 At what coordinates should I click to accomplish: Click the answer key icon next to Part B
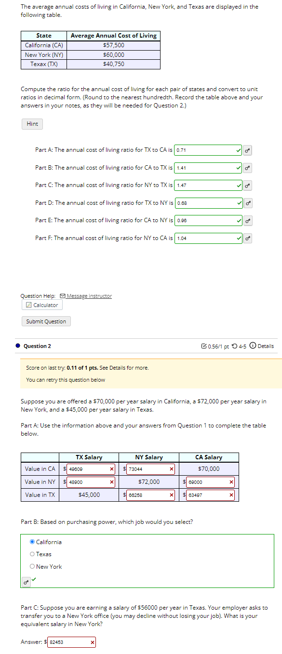247,168
